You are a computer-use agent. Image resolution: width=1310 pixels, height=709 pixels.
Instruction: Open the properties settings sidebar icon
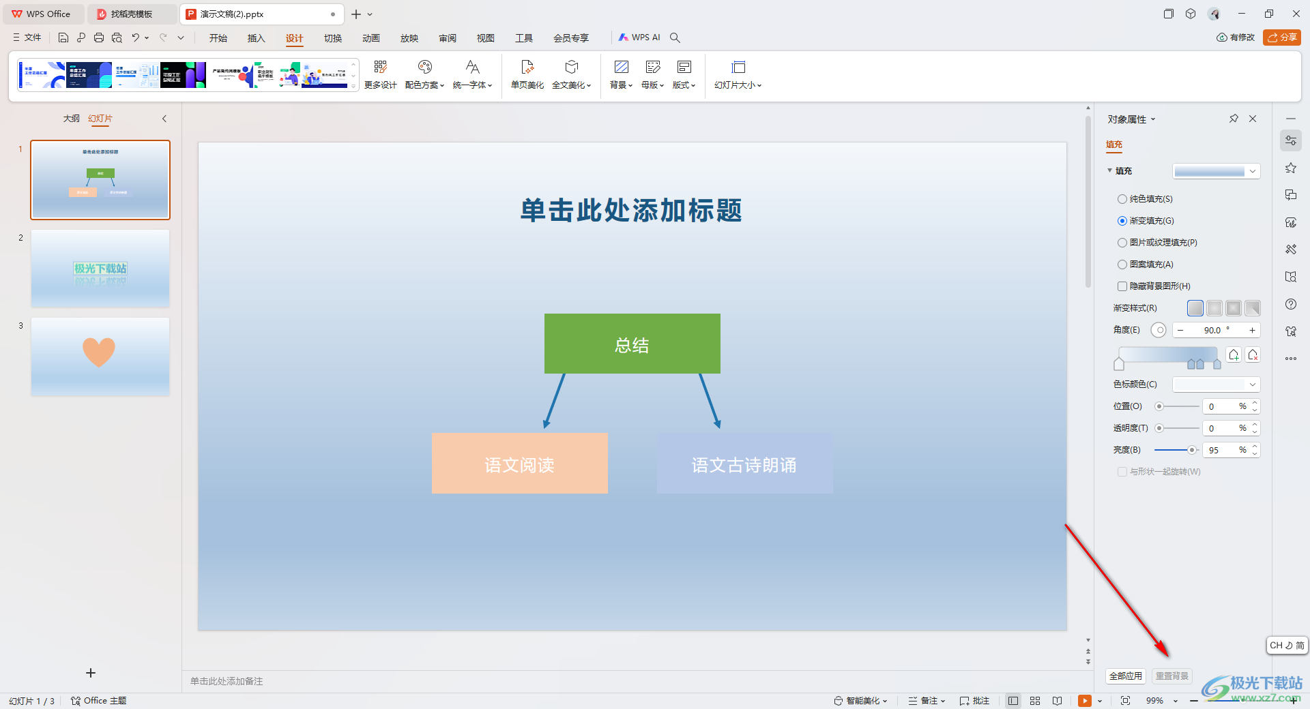(1291, 140)
